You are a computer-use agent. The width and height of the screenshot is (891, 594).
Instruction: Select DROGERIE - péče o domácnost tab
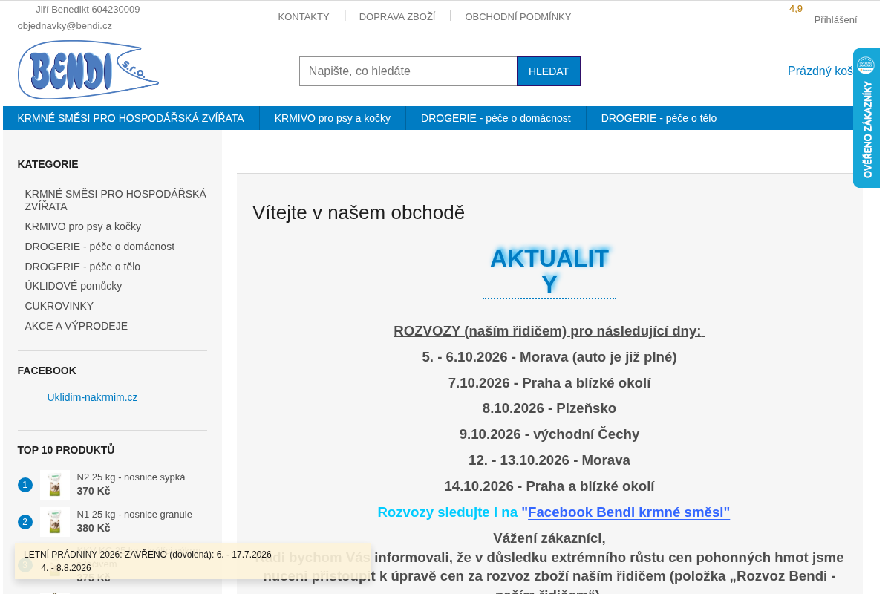click(x=496, y=118)
